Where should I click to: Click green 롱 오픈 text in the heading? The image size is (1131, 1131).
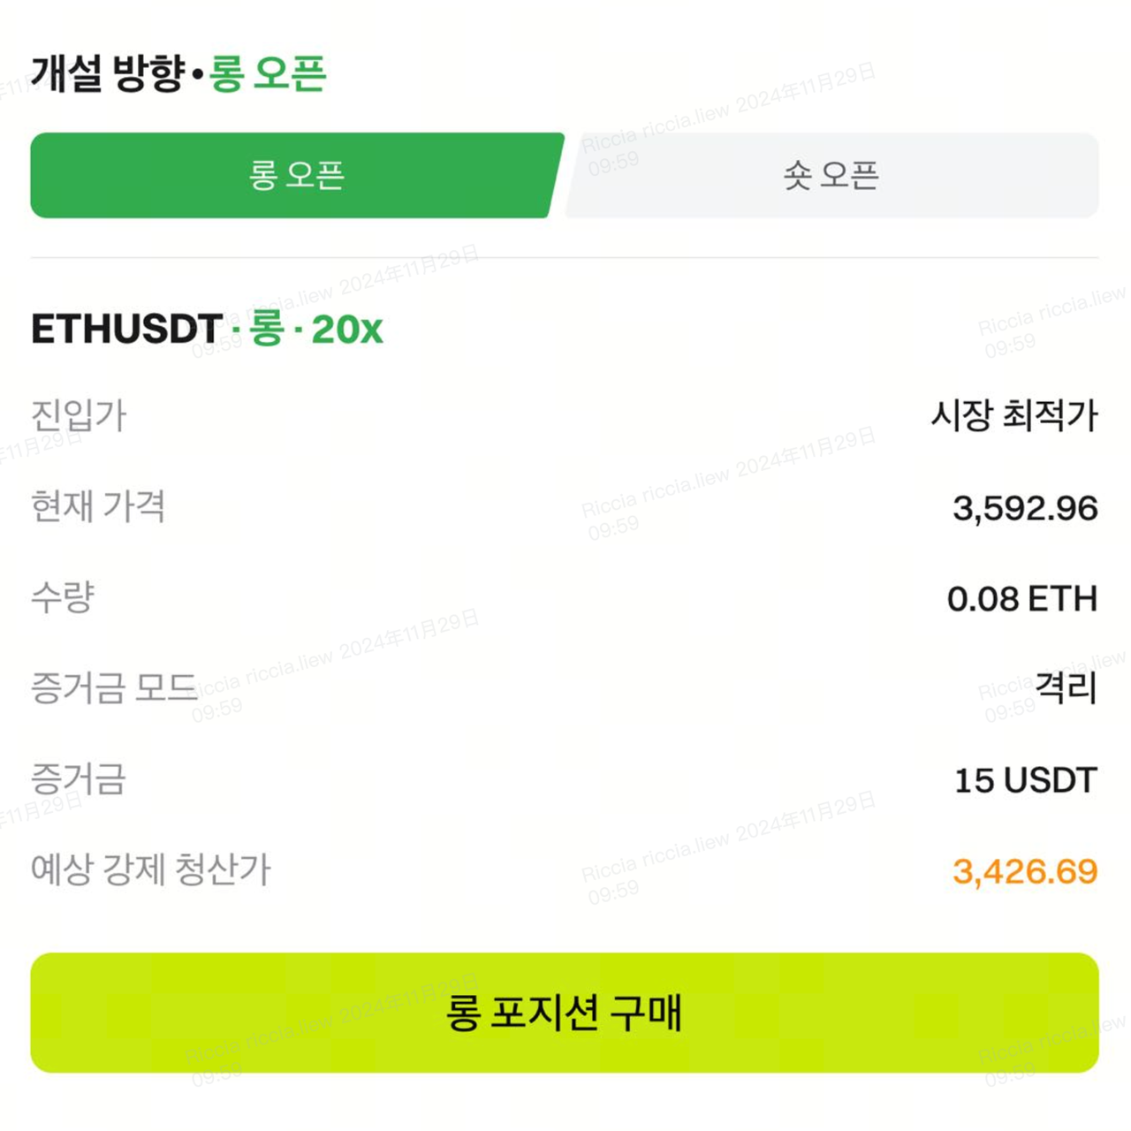point(268,73)
